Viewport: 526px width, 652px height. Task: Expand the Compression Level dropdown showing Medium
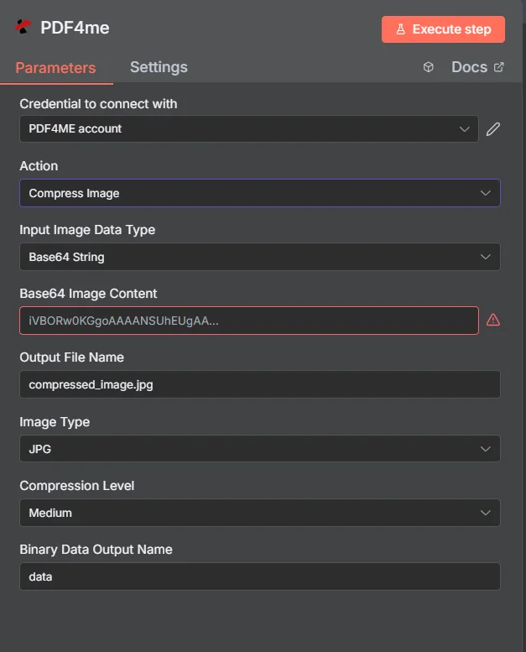(260, 513)
